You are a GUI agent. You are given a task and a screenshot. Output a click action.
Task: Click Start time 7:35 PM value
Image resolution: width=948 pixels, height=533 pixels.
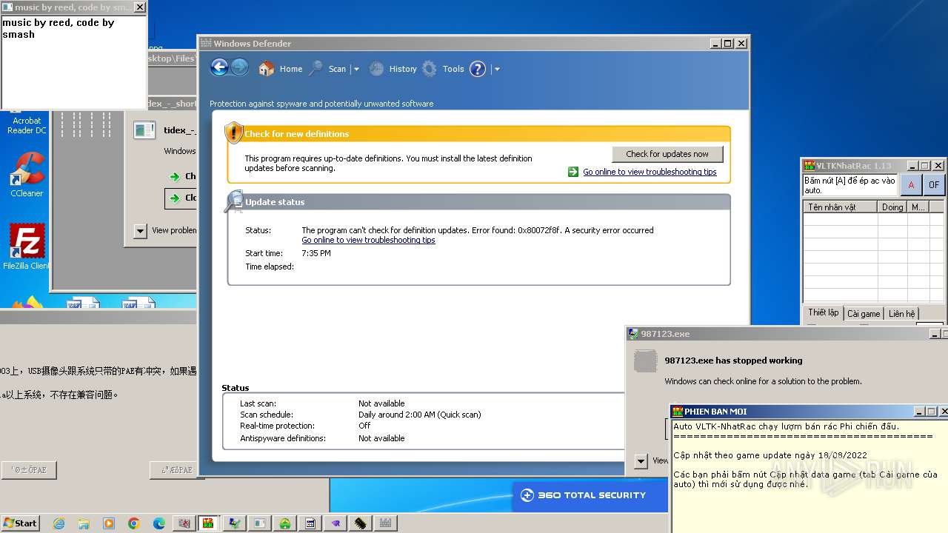click(x=316, y=253)
